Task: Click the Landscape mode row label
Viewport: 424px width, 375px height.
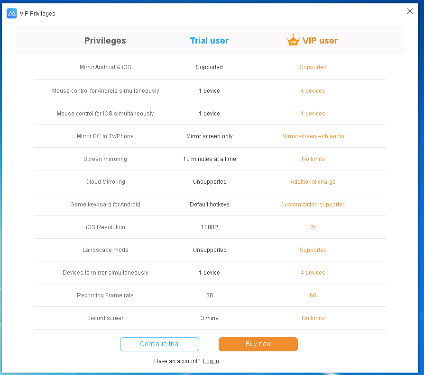Action: click(105, 250)
